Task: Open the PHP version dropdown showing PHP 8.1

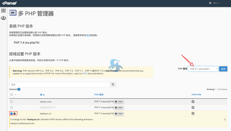Action: pyautogui.click(x=203, y=69)
